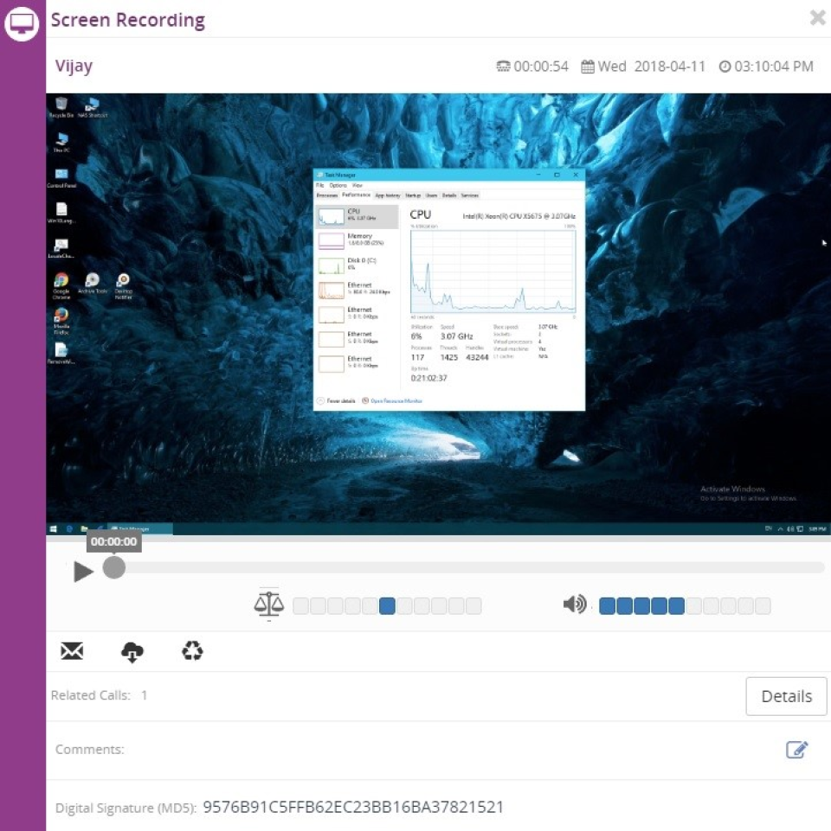The image size is (831, 831).
Task: Open the comment editor with the pencil icon
Action: pyautogui.click(x=797, y=751)
